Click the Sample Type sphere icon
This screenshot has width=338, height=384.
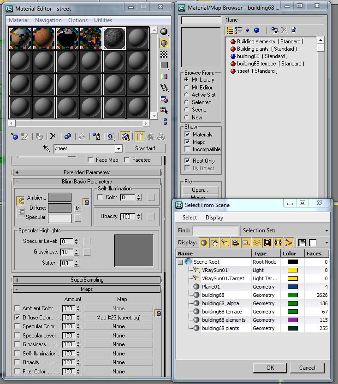click(x=164, y=32)
